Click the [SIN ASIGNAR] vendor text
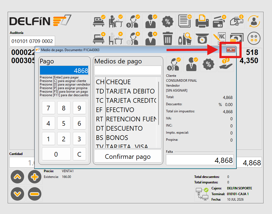This screenshot has width=272, height=214. [x=177, y=90]
